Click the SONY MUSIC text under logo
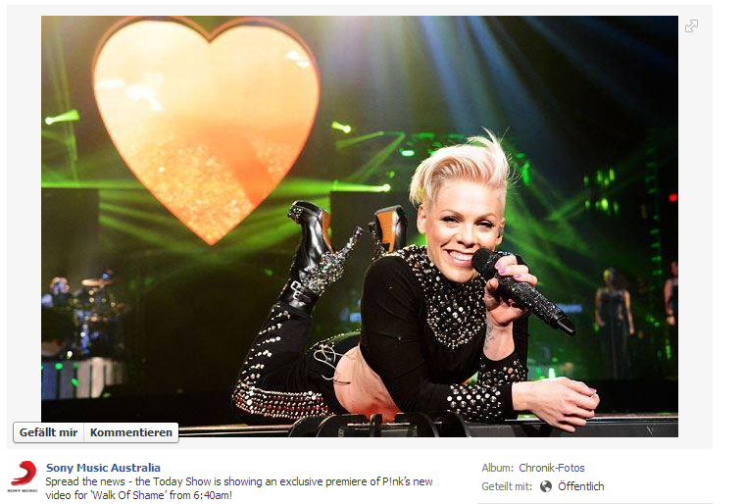 pos(23,490)
